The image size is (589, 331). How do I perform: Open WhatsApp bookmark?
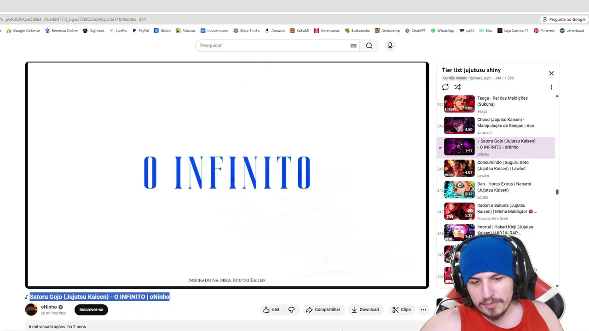click(442, 31)
